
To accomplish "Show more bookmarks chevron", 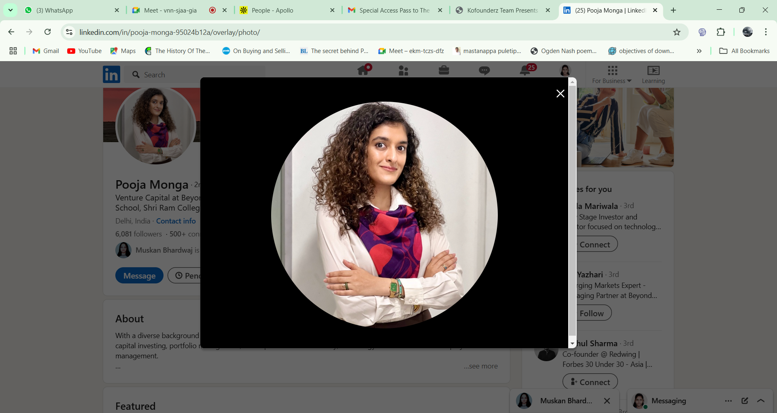I will (699, 51).
